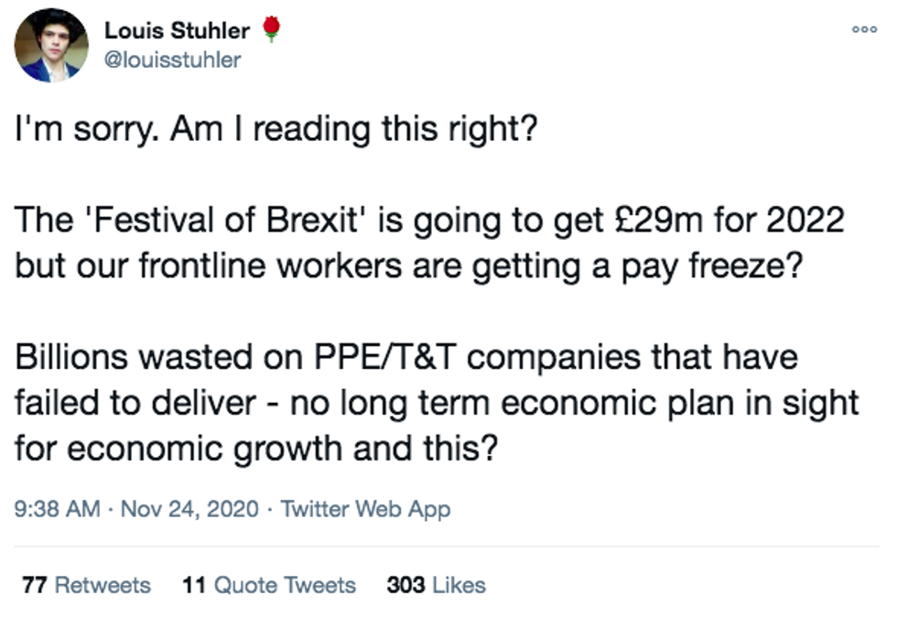Click the red rose emoji beside the name

tap(270, 30)
